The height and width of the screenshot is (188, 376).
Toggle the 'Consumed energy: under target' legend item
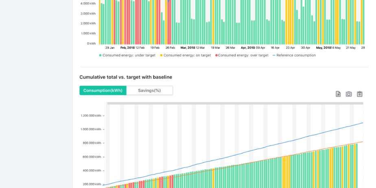[x=127, y=55]
